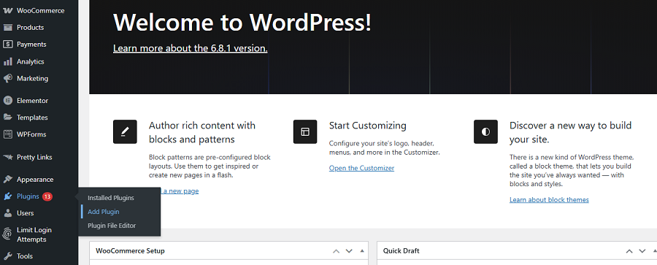The height and width of the screenshot is (265, 657).
Task: Follow Learn more about the 6.8.1 version link
Action: point(191,48)
